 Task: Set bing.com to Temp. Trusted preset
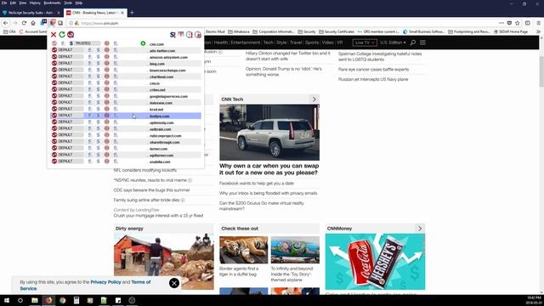(x=89, y=63)
